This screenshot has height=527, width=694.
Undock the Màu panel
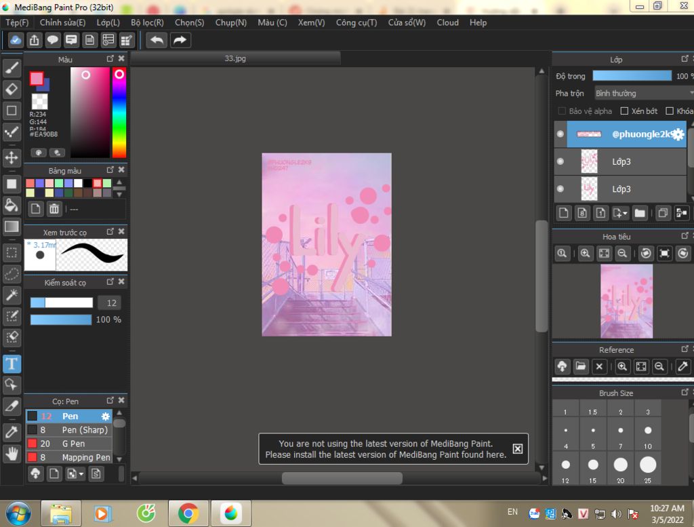pyautogui.click(x=110, y=58)
